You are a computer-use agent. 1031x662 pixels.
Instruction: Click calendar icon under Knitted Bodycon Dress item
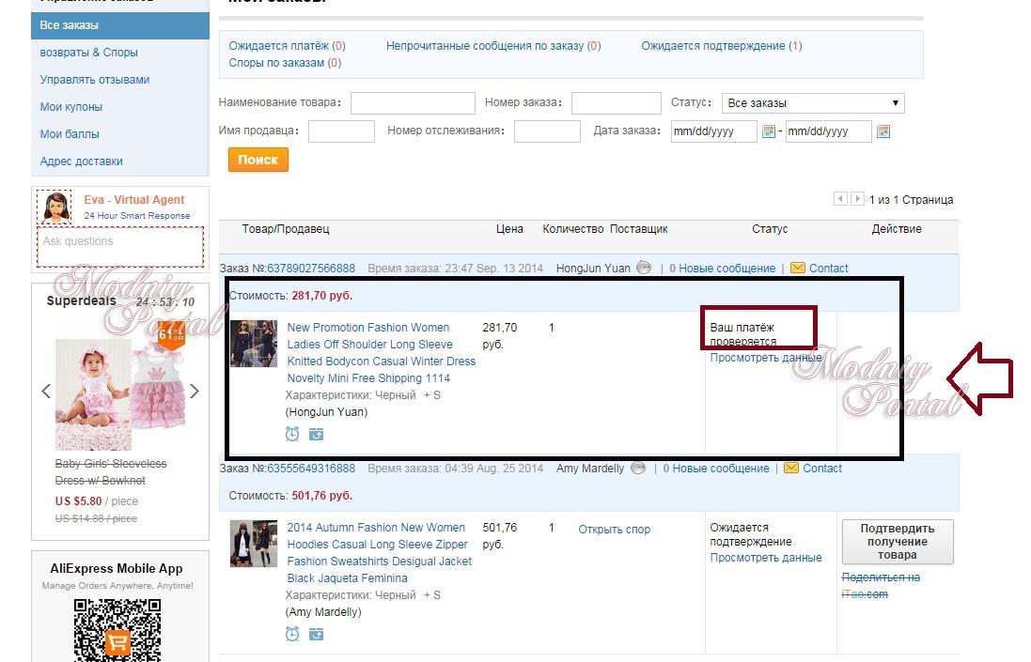click(x=317, y=434)
